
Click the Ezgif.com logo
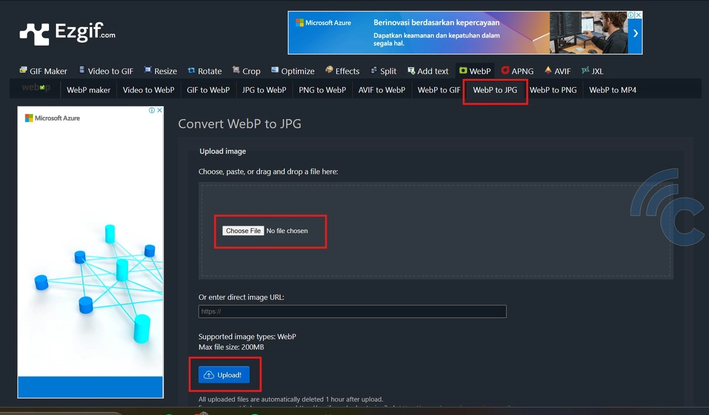click(67, 34)
